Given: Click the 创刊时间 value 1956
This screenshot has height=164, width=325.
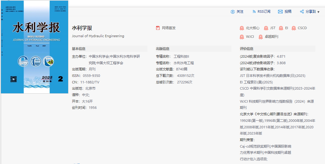Looking at the screenshot, I should 93,108.
